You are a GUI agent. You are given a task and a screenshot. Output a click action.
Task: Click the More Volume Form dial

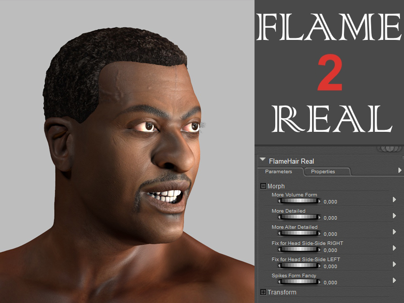click(x=299, y=201)
